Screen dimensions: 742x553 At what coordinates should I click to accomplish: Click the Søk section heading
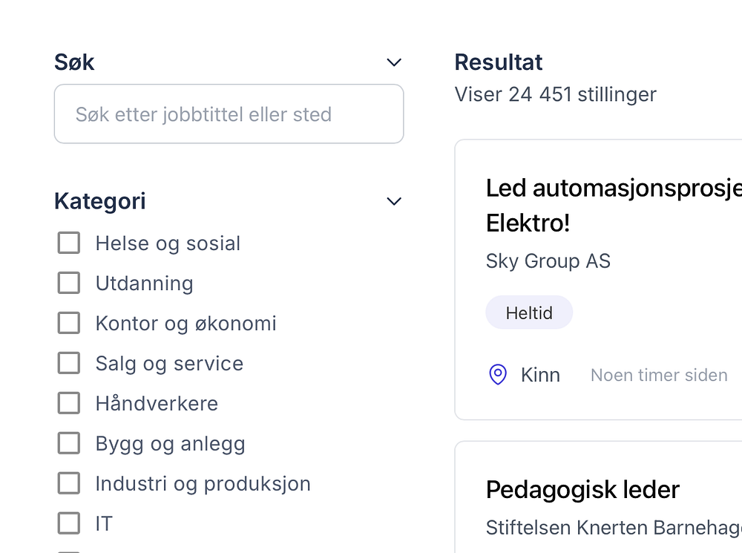(74, 62)
